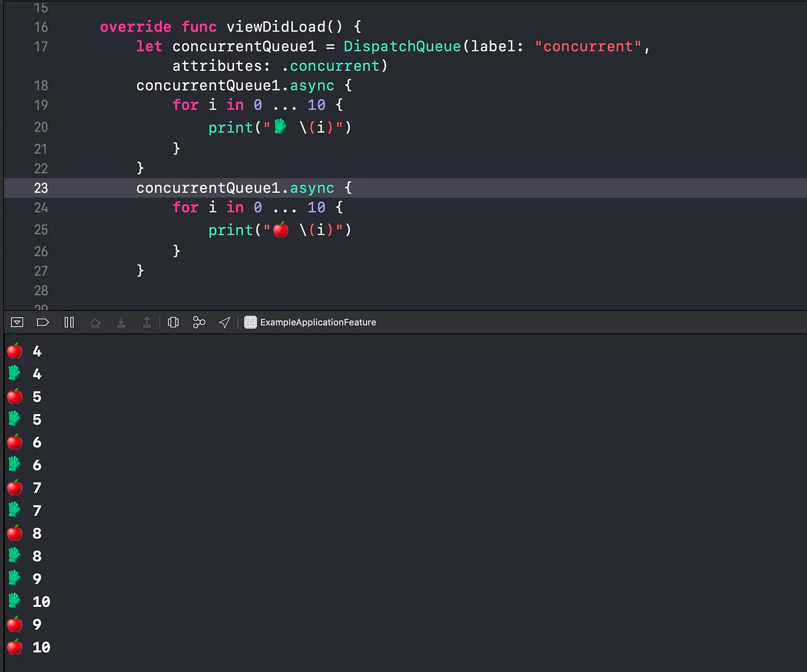Click the apple 4 console output

(x=24, y=351)
